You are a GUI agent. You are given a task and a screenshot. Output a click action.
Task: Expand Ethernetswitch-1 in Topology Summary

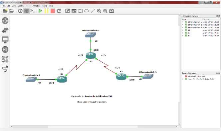183,22
